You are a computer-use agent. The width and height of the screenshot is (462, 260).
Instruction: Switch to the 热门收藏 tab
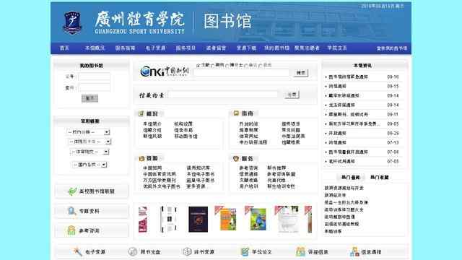pyautogui.click(x=379, y=178)
